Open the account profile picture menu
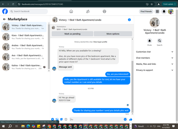178x129 pixels. [171, 11]
